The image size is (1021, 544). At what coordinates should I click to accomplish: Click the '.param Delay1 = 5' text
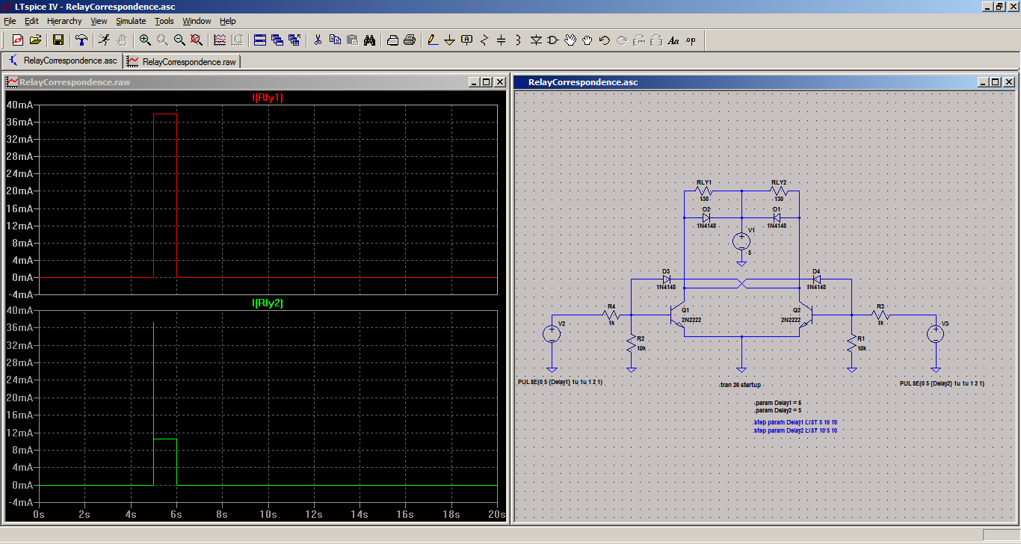777,403
